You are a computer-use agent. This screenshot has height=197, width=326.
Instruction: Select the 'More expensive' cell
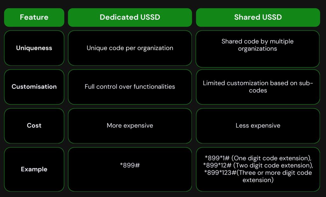pos(130,126)
